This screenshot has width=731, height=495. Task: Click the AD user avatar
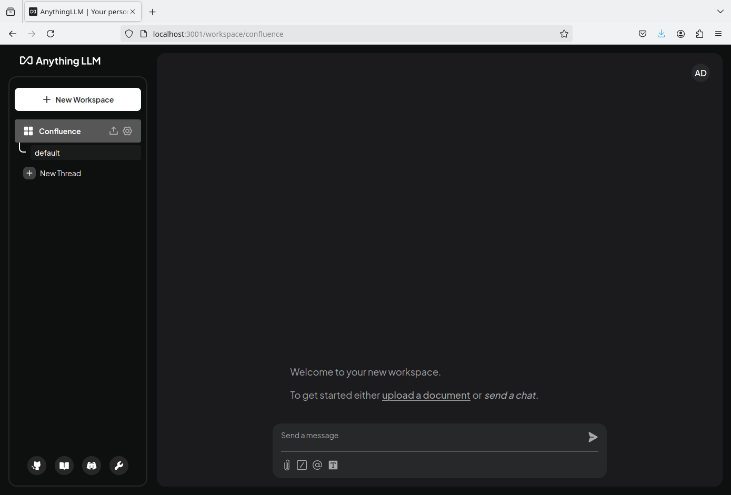point(700,73)
